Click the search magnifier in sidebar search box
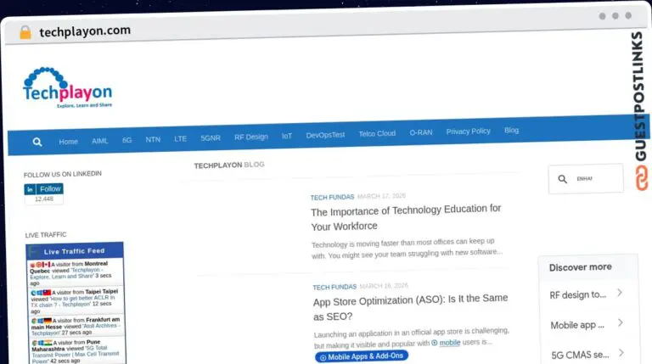 [562, 179]
